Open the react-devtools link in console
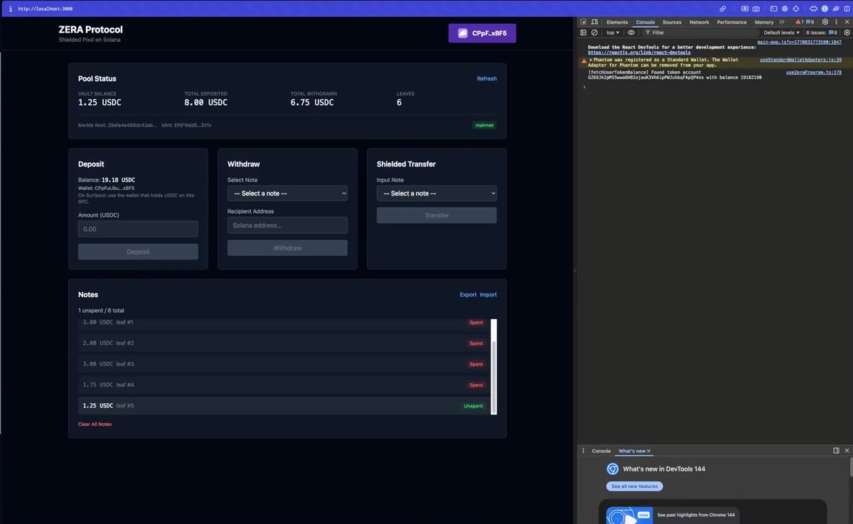This screenshot has width=853, height=524. coord(639,53)
